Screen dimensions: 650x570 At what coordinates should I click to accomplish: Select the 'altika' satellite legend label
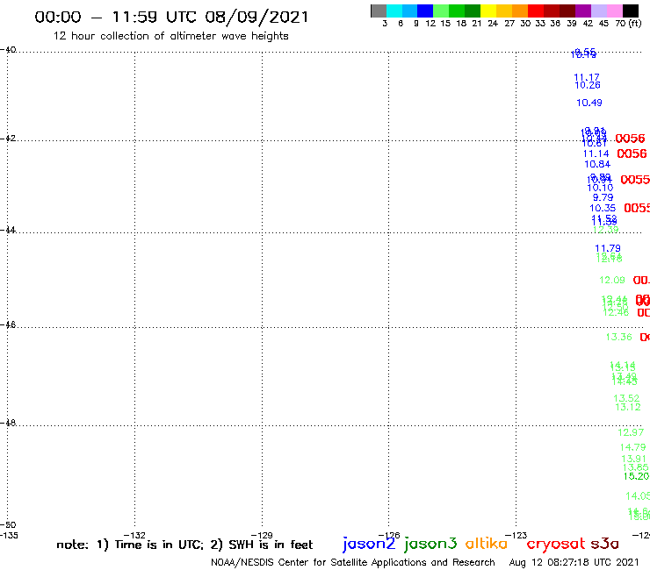click(487, 543)
